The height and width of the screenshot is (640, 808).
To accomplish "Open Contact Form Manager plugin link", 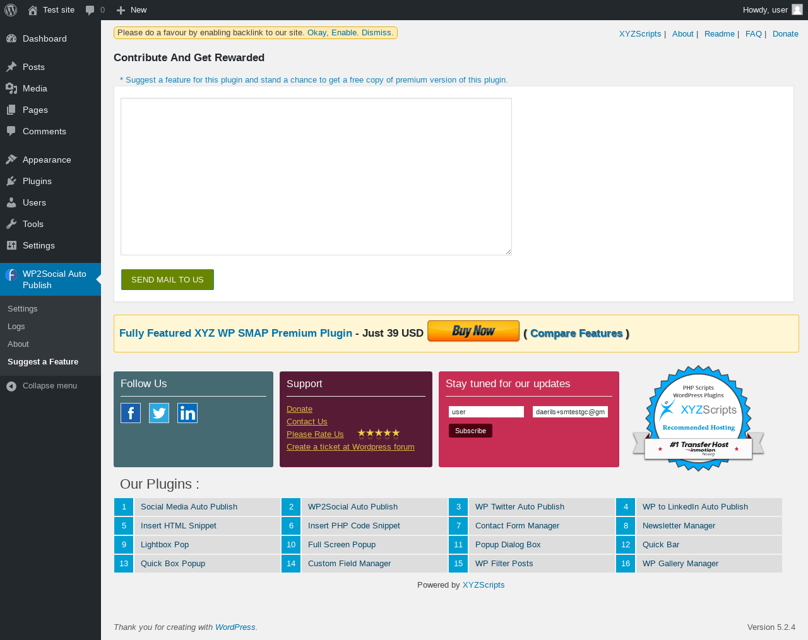I will [x=517, y=526].
